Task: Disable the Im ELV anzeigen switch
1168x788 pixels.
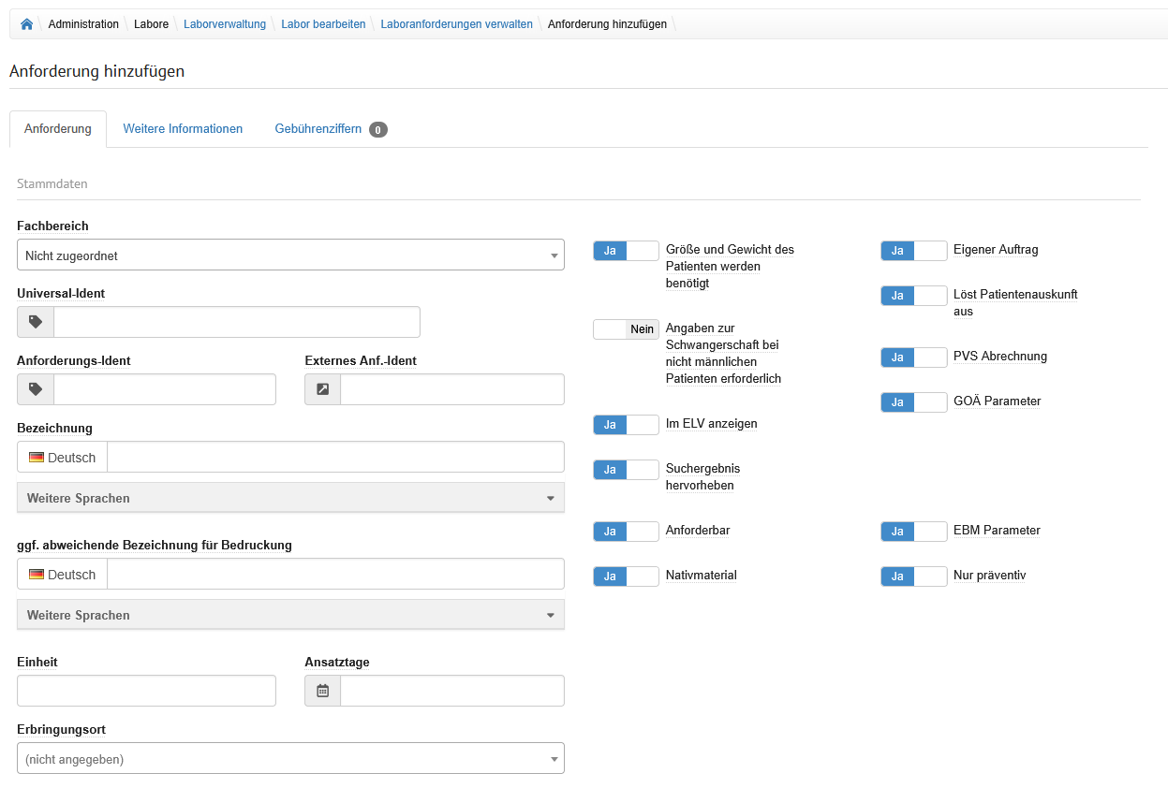Action: point(626,425)
